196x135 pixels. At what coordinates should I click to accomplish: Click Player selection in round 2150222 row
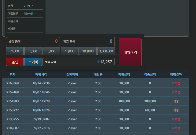click(72, 110)
